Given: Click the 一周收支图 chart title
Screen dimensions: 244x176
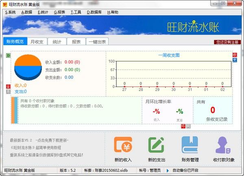Looking at the screenshot, I should click(169, 55).
